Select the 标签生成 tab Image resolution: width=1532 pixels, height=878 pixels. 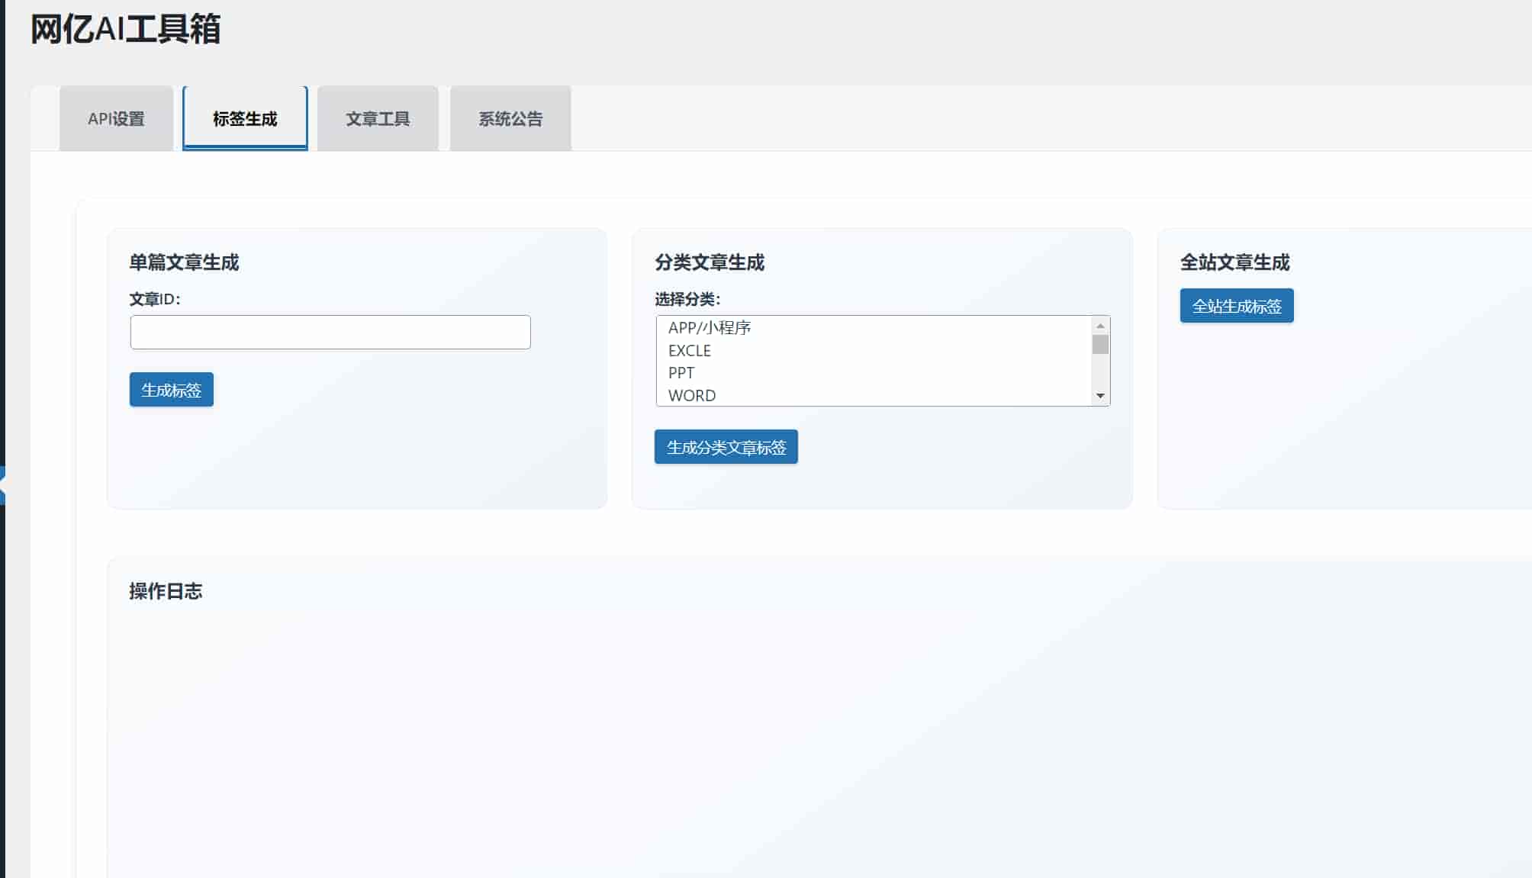coord(245,119)
